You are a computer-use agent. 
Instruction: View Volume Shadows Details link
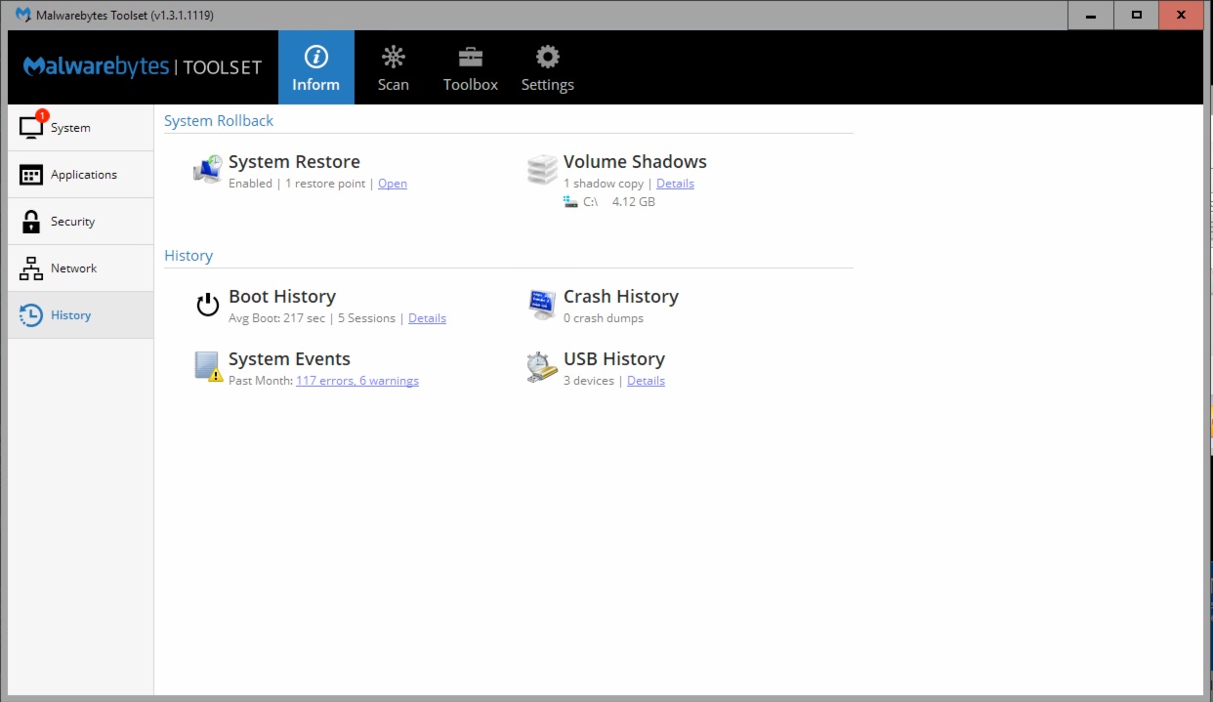(x=675, y=184)
